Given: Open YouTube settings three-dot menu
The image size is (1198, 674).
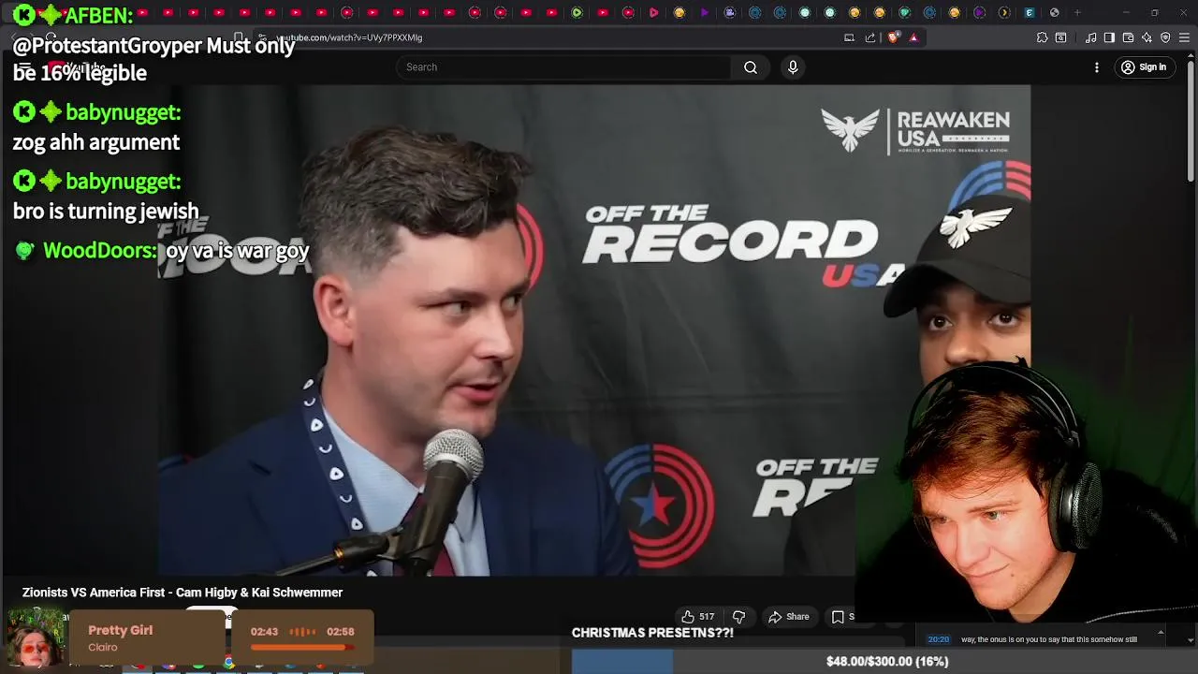Looking at the screenshot, I should tap(1097, 67).
